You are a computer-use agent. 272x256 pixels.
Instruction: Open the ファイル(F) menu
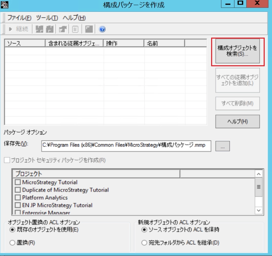(19, 18)
